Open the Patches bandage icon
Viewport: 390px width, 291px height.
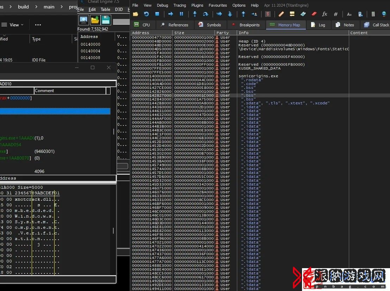click(x=281, y=14)
